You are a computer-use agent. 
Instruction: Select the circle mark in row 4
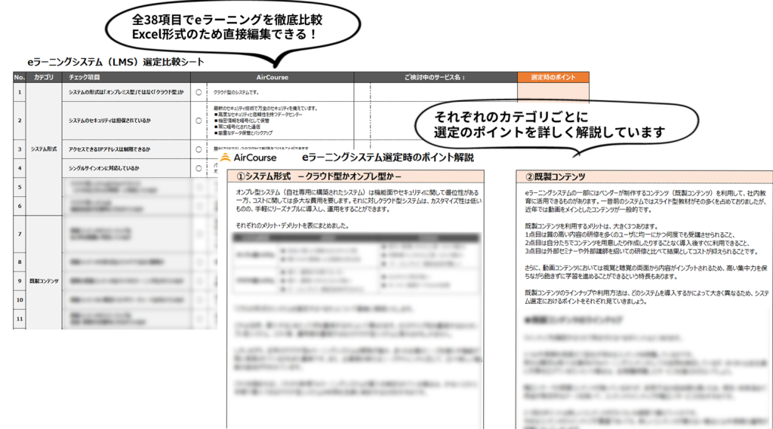click(x=198, y=168)
